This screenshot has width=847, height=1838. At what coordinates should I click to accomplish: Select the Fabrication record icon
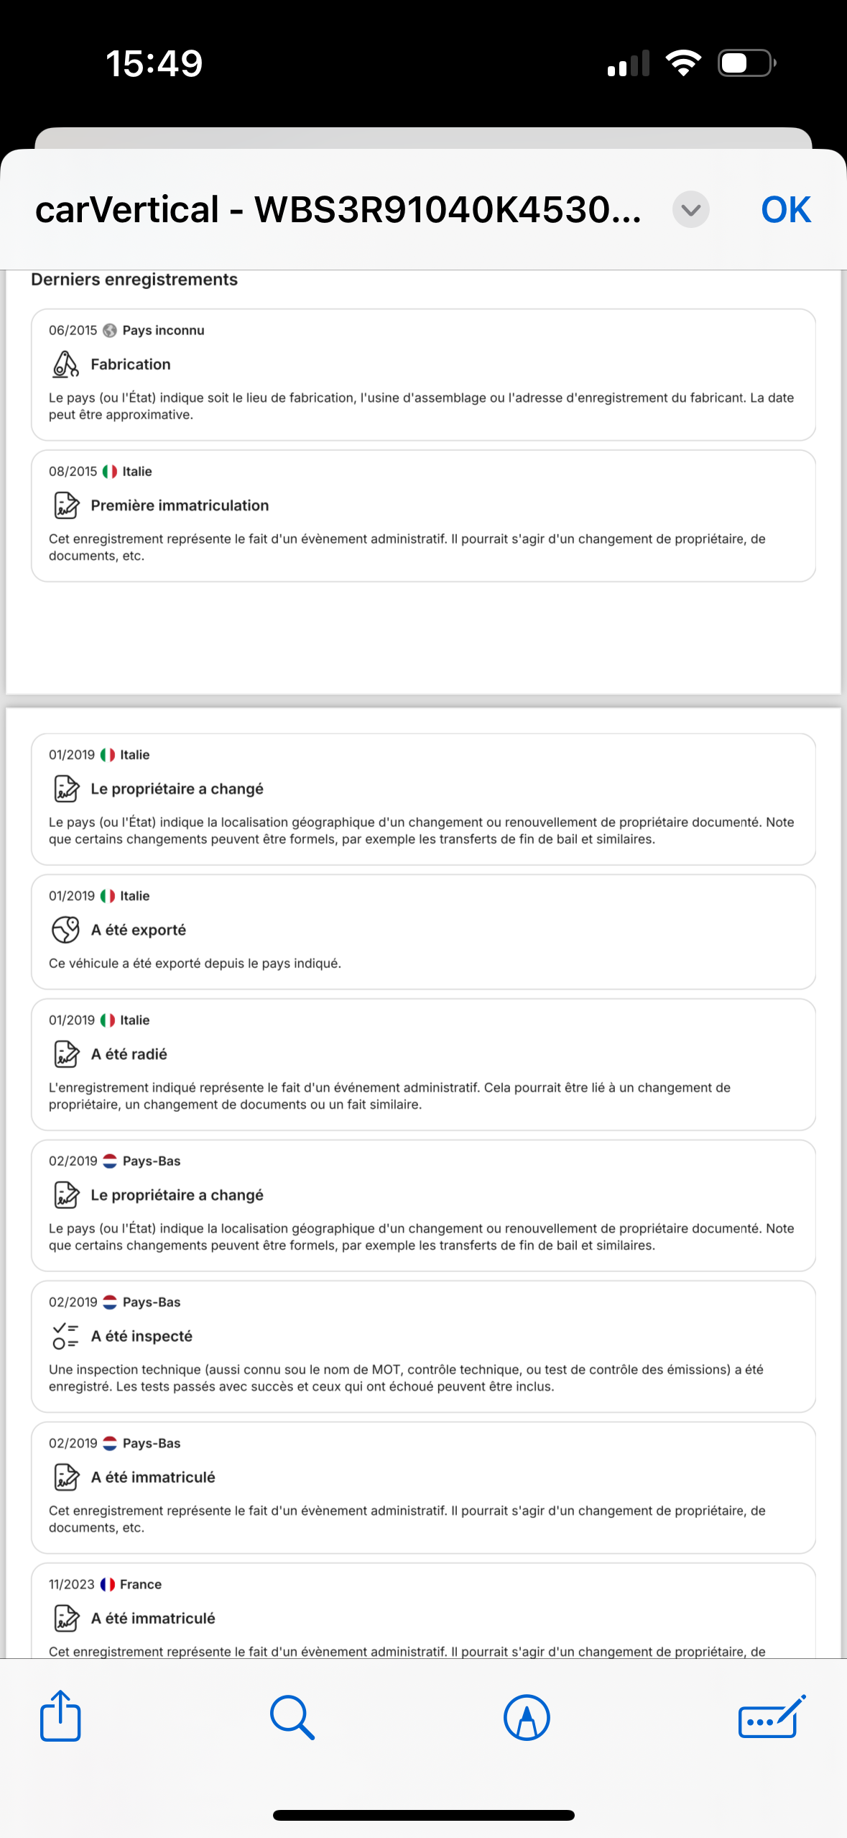click(65, 365)
